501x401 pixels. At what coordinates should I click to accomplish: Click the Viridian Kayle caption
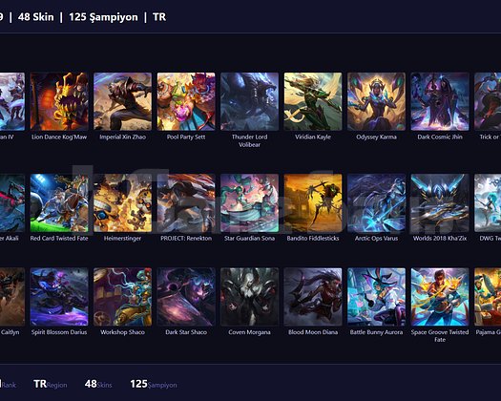tap(313, 137)
